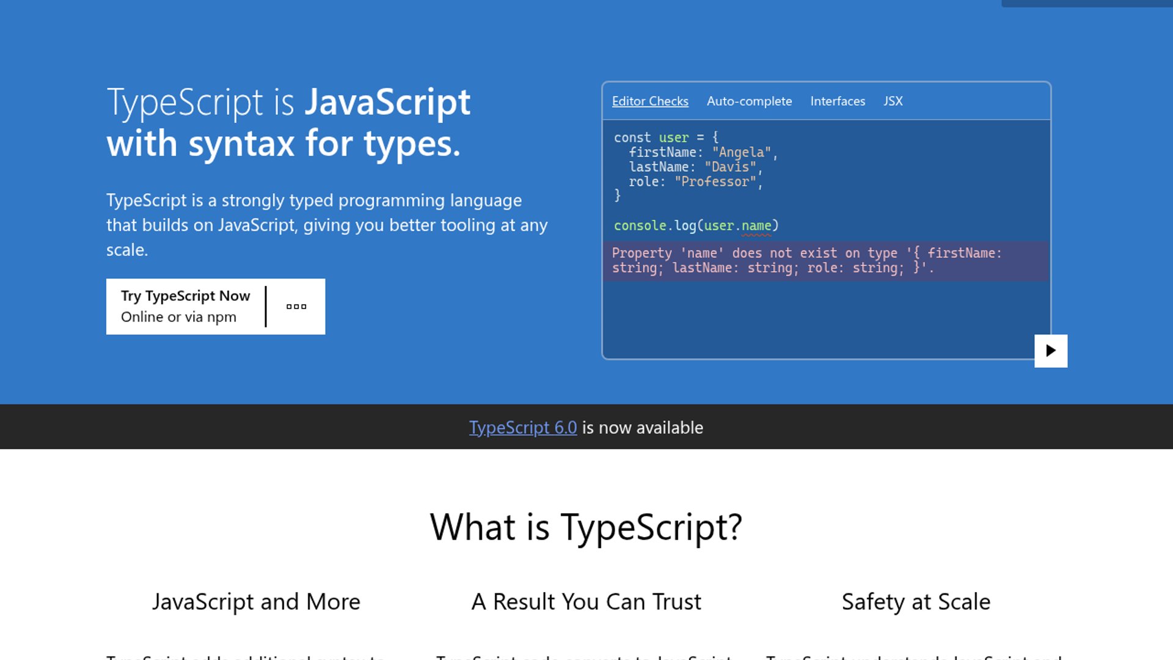
Task: Click the 'is now available' banner text
Action: 642,428
